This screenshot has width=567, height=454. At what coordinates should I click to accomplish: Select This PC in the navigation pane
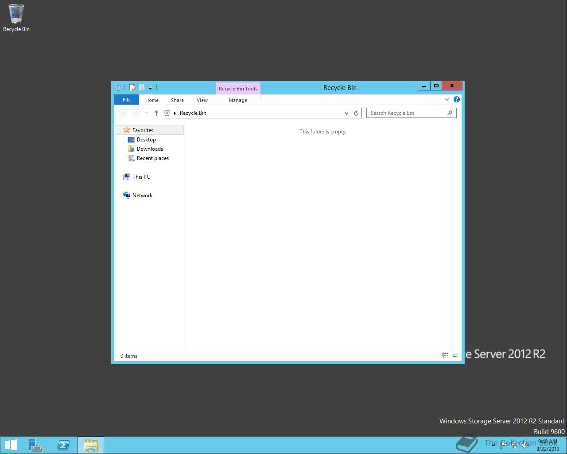click(141, 177)
